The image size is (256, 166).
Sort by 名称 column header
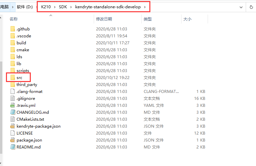tap(14, 19)
